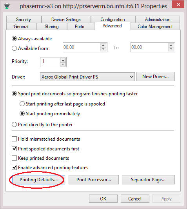
Task: Click the Priority number input field
Action: (x=50, y=62)
